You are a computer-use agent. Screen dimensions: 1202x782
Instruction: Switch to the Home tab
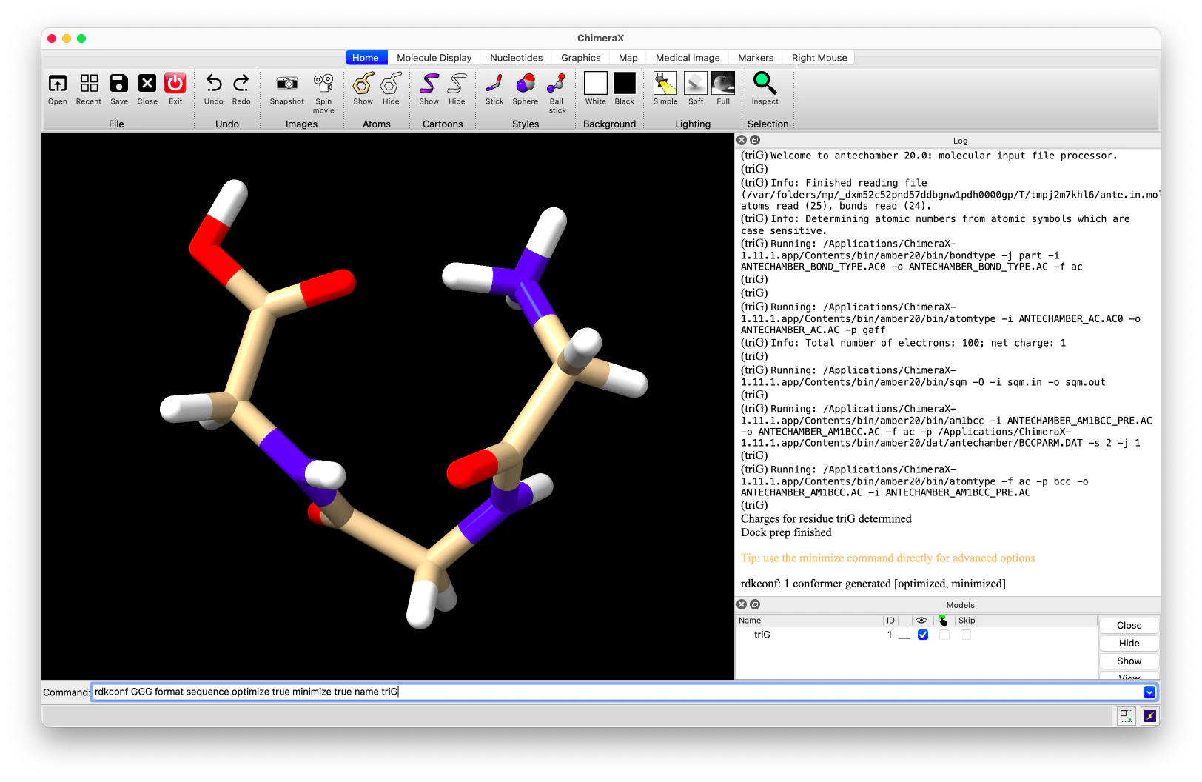tap(366, 58)
